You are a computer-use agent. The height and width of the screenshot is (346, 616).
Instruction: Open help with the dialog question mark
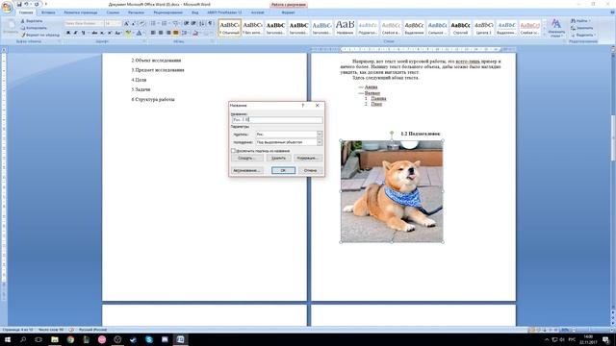pyautogui.click(x=302, y=105)
